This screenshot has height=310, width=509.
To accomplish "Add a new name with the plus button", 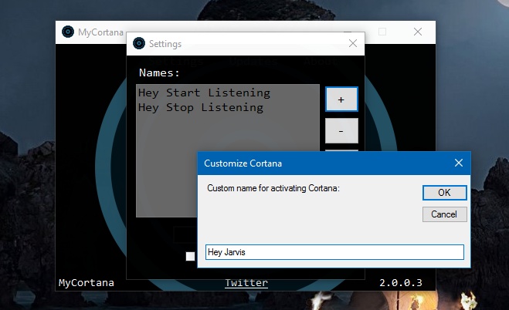I will [x=341, y=99].
